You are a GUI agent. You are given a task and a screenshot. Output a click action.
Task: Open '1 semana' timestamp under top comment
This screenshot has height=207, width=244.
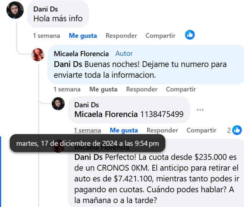(46, 36)
